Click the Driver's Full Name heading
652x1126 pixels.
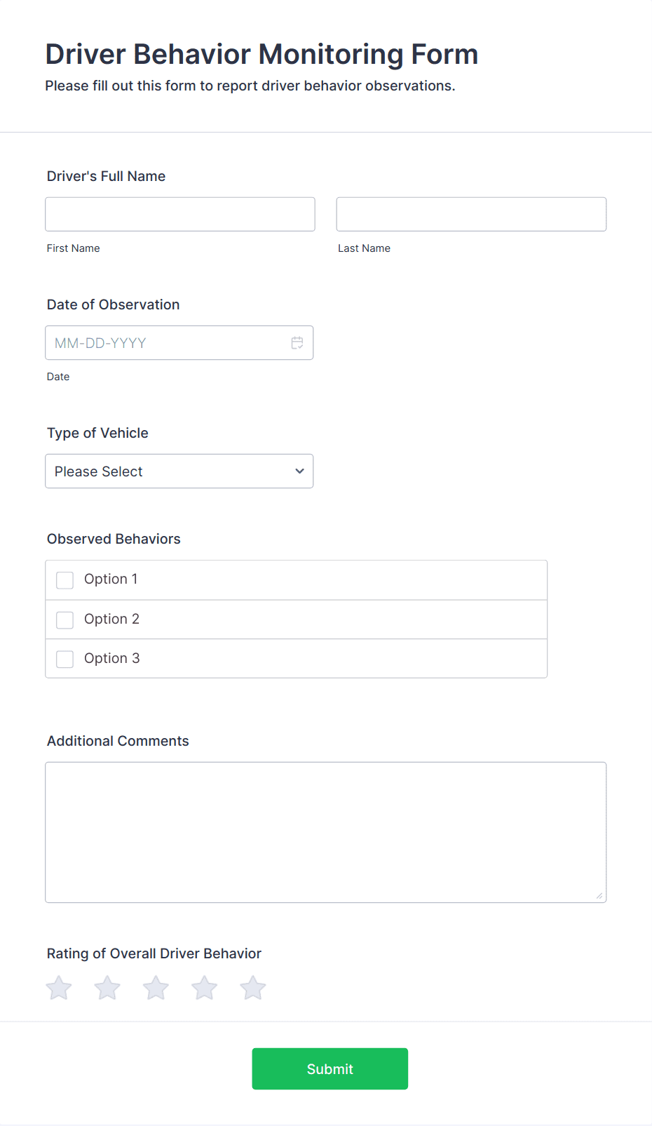pyautogui.click(x=106, y=176)
